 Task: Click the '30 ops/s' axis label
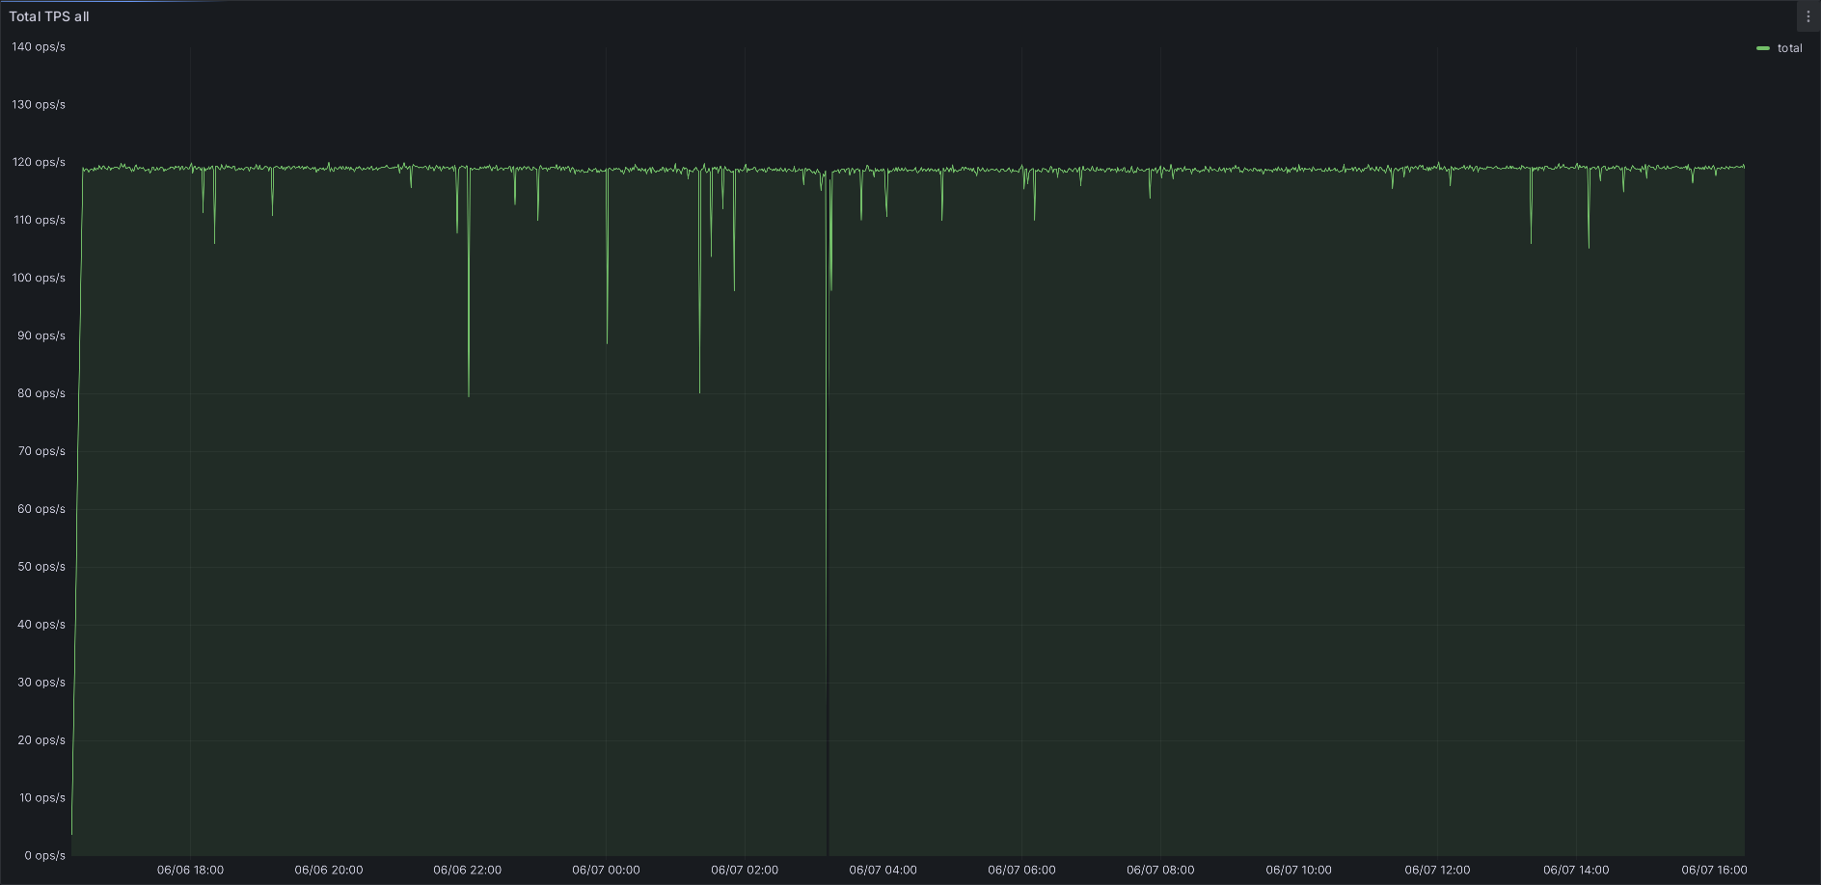point(41,683)
